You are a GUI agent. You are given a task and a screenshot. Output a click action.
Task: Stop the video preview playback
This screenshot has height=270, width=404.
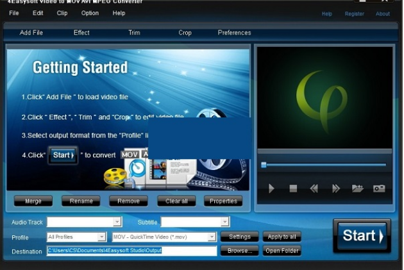[293, 189]
